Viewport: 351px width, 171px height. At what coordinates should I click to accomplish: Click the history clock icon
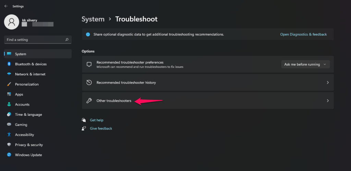(x=89, y=82)
